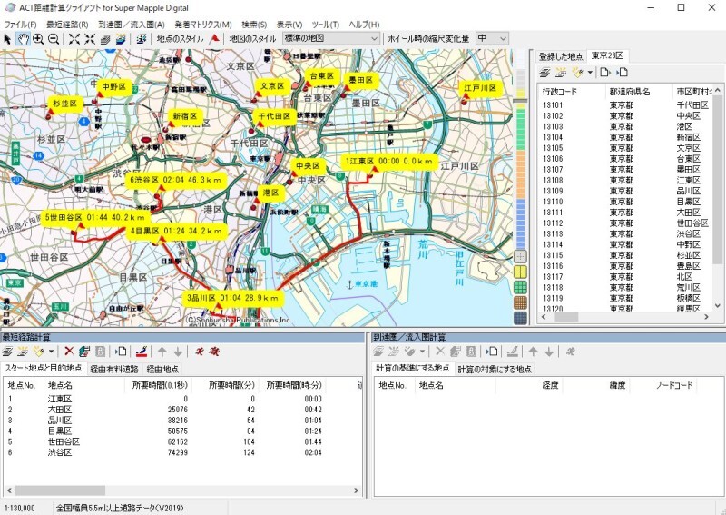Click the 所要時間(分) column header

coord(231,385)
